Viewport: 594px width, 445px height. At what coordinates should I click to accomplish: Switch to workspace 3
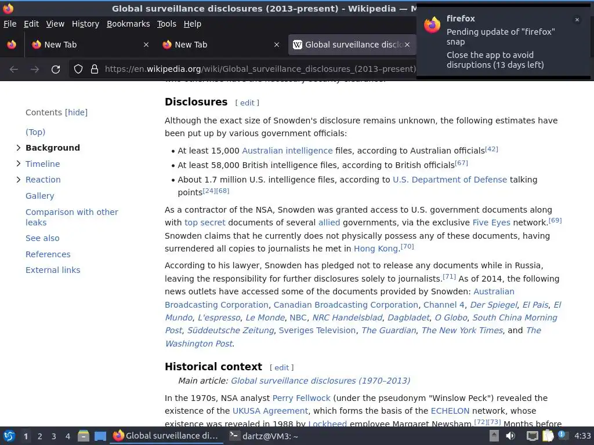(x=54, y=436)
